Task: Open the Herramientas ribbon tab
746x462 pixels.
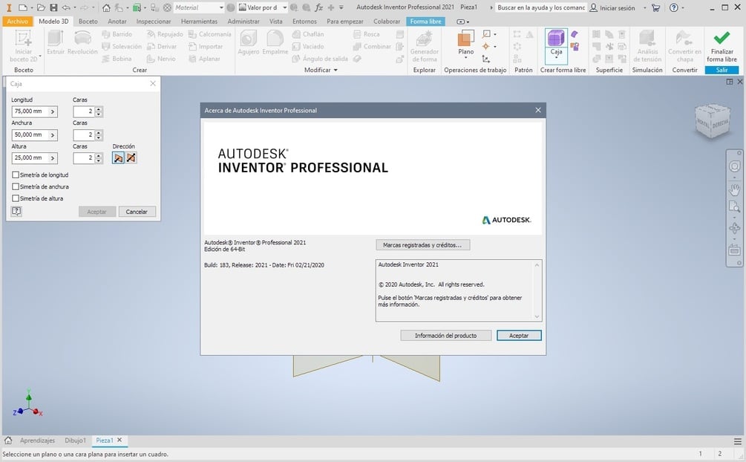Action: pos(199,22)
